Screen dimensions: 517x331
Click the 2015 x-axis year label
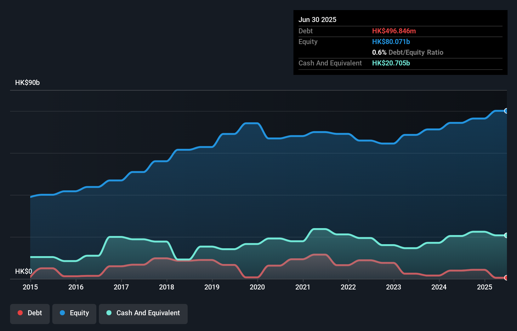[x=30, y=287]
